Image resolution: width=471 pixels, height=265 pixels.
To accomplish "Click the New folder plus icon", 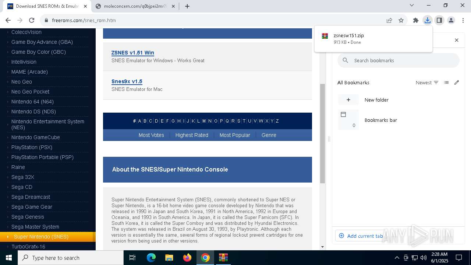I will 348,100.
